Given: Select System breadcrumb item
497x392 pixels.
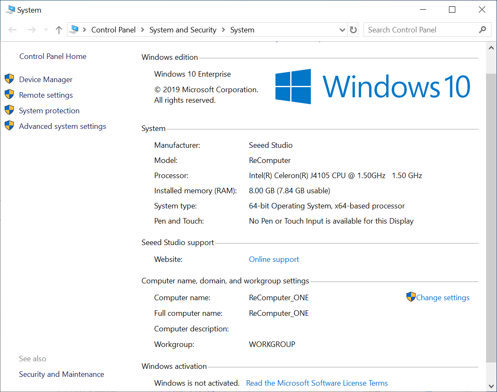Looking at the screenshot, I should (x=242, y=30).
